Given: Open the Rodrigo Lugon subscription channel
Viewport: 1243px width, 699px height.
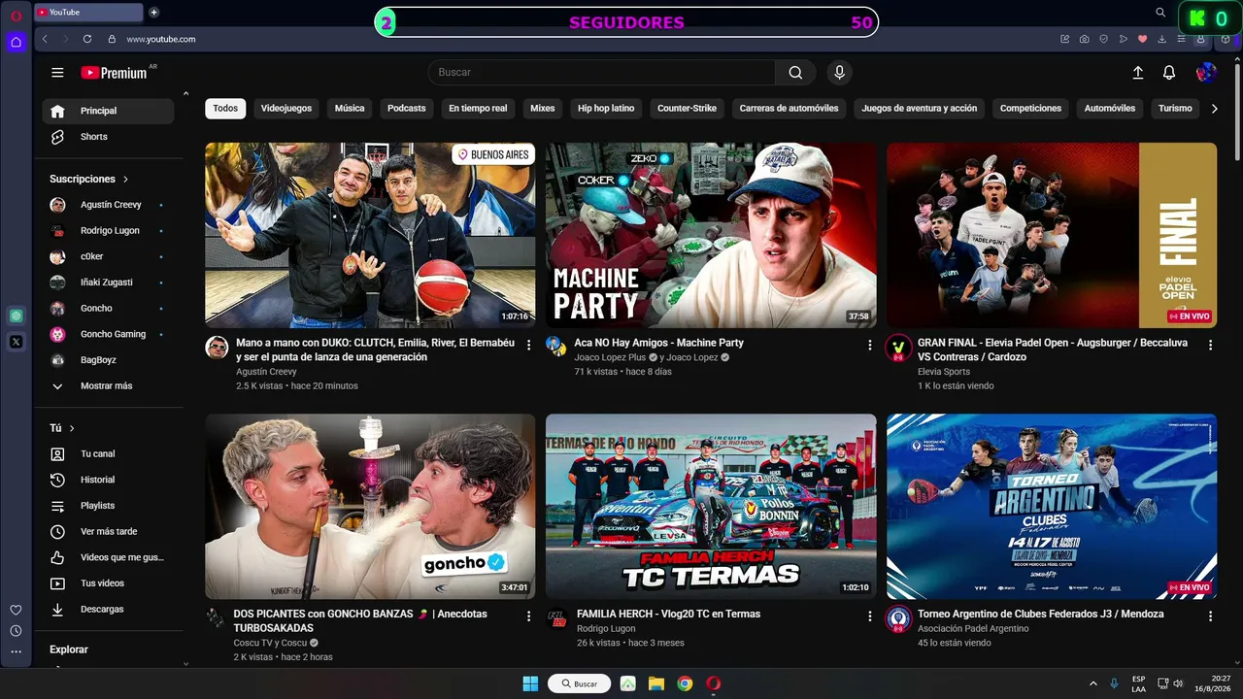Looking at the screenshot, I should (108, 231).
